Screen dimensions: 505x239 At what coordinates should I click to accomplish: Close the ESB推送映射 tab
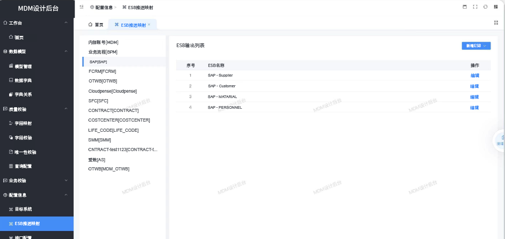pyautogui.click(x=149, y=25)
